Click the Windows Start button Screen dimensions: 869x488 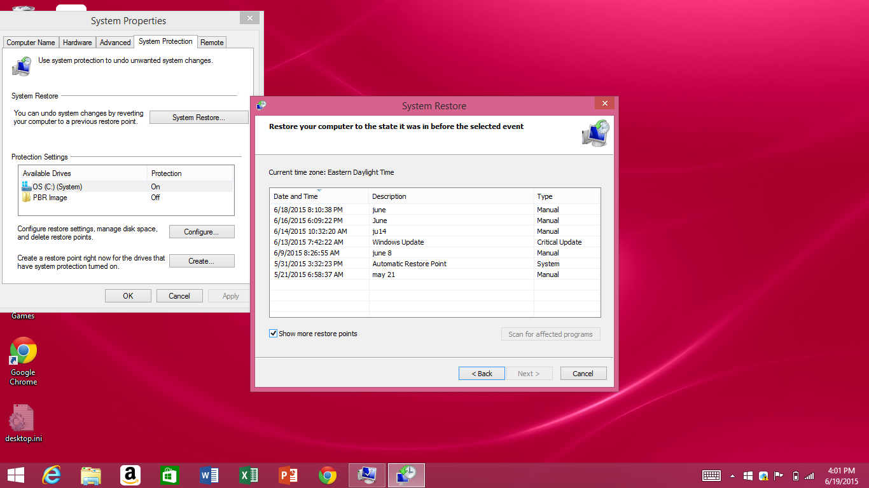pyautogui.click(x=15, y=475)
